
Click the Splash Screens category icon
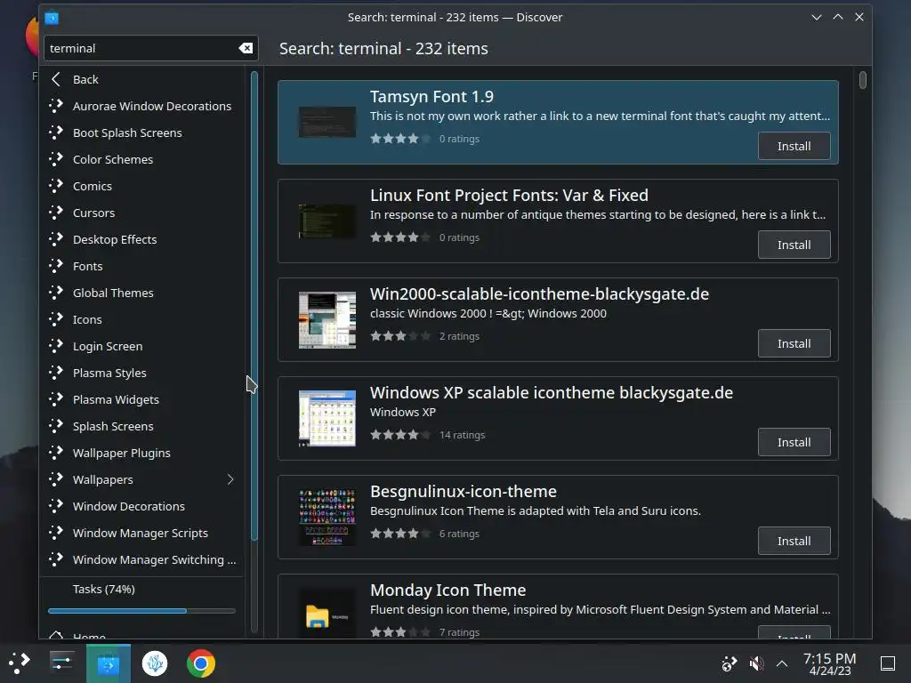tap(56, 426)
